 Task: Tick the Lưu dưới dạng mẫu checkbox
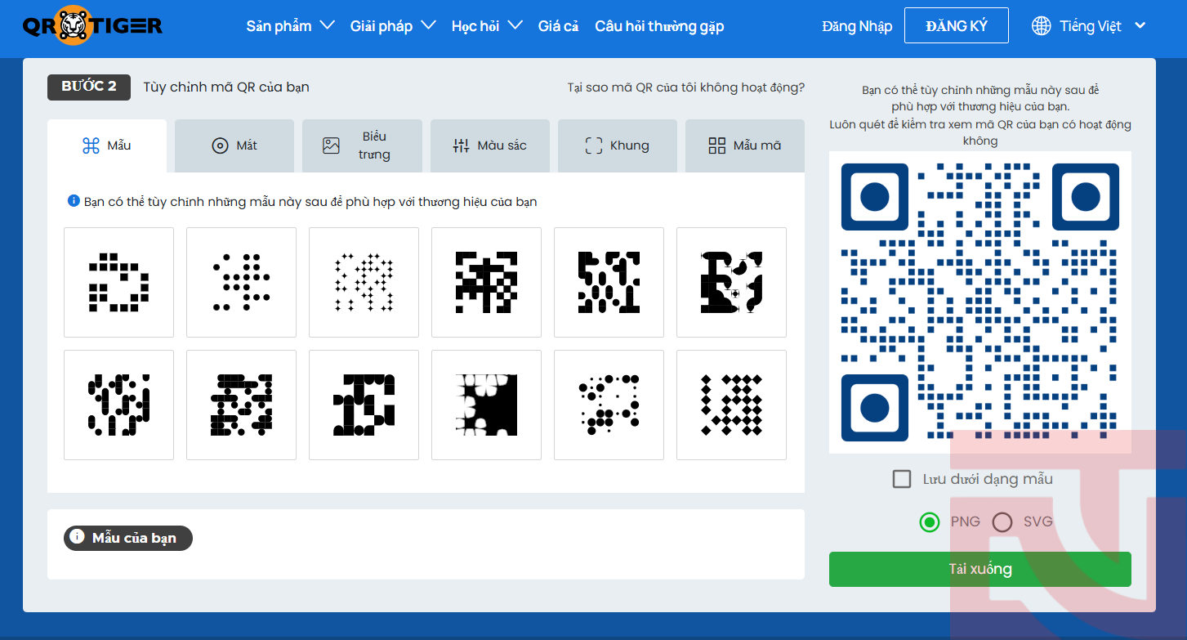[x=902, y=479]
